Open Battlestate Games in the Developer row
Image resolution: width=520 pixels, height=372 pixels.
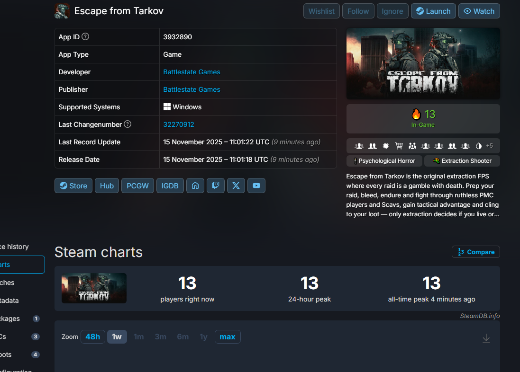coord(192,72)
